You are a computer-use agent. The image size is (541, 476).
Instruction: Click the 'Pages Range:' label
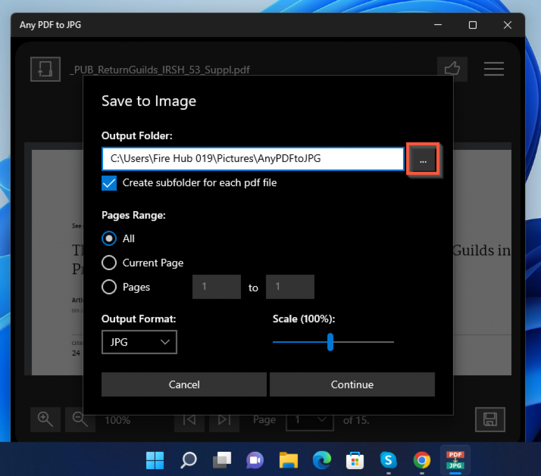pyautogui.click(x=134, y=215)
